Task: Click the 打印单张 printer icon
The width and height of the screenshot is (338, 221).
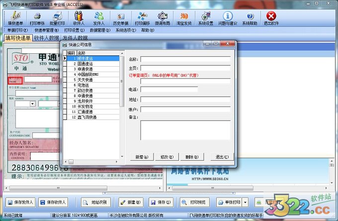Action: pyautogui.click(x=37, y=18)
